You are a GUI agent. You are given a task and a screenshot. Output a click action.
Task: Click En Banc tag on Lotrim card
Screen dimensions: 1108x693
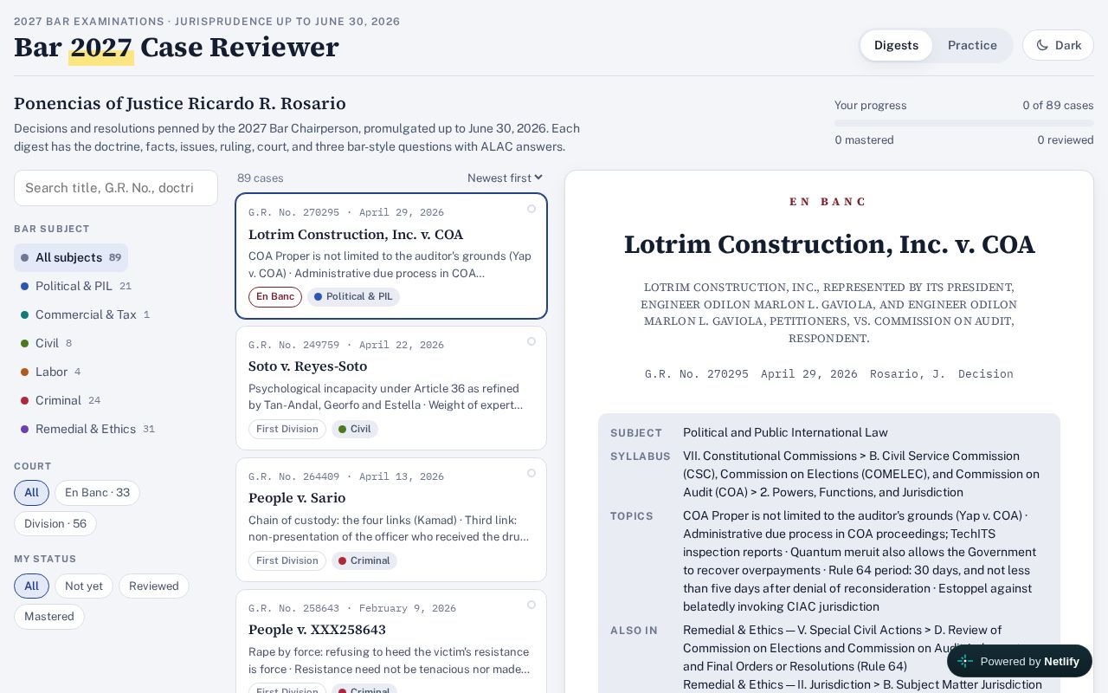275,297
